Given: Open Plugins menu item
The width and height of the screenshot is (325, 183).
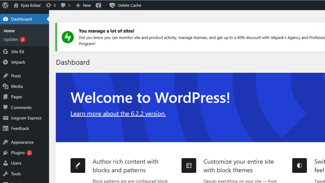Looking at the screenshot, I should 18,153.
